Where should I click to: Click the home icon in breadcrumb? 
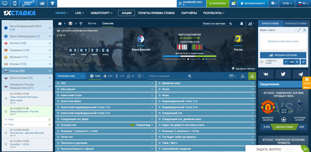tap(60, 24)
